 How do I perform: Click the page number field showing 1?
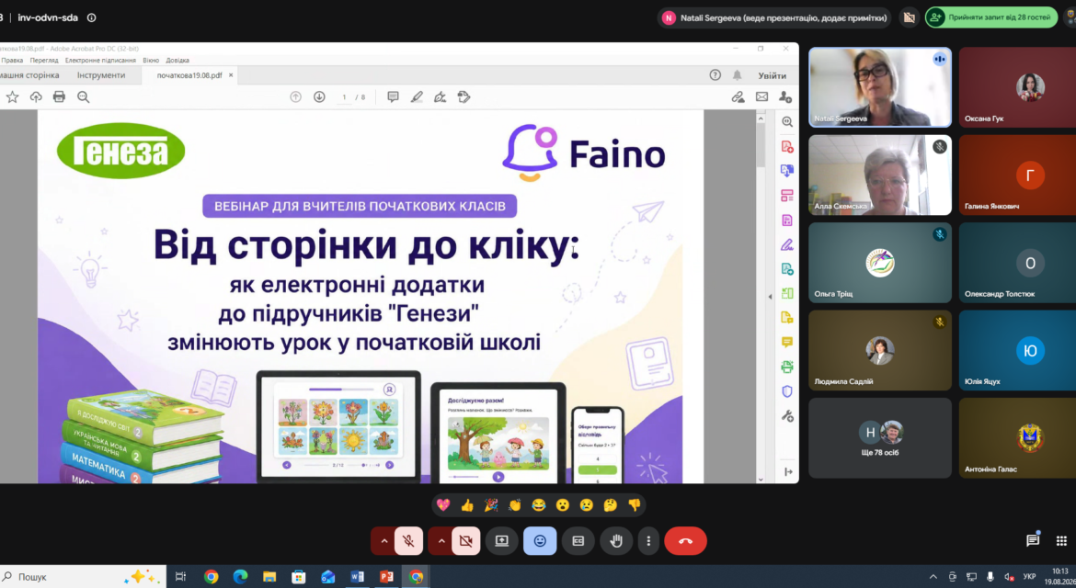344,97
